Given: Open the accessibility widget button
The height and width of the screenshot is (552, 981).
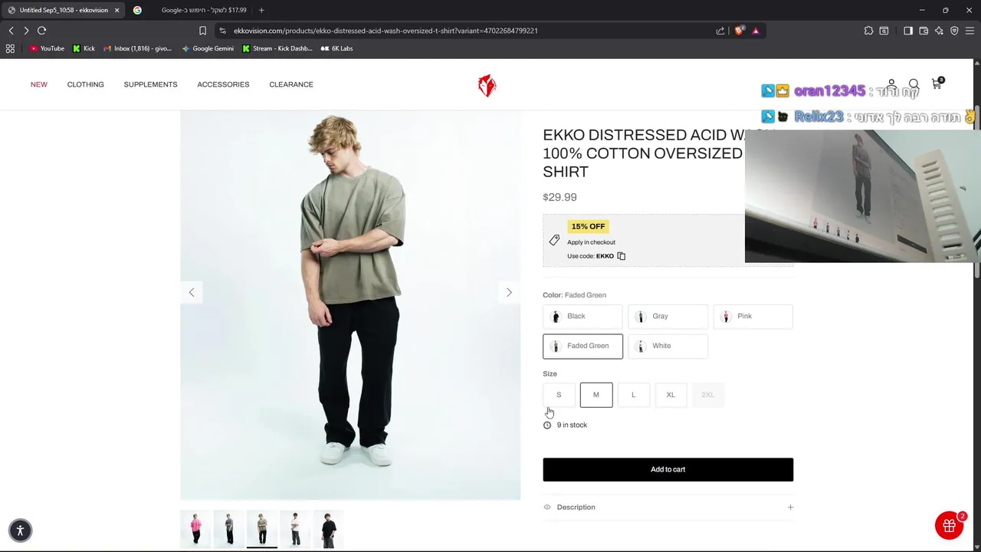Looking at the screenshot, I should [21, 531].
